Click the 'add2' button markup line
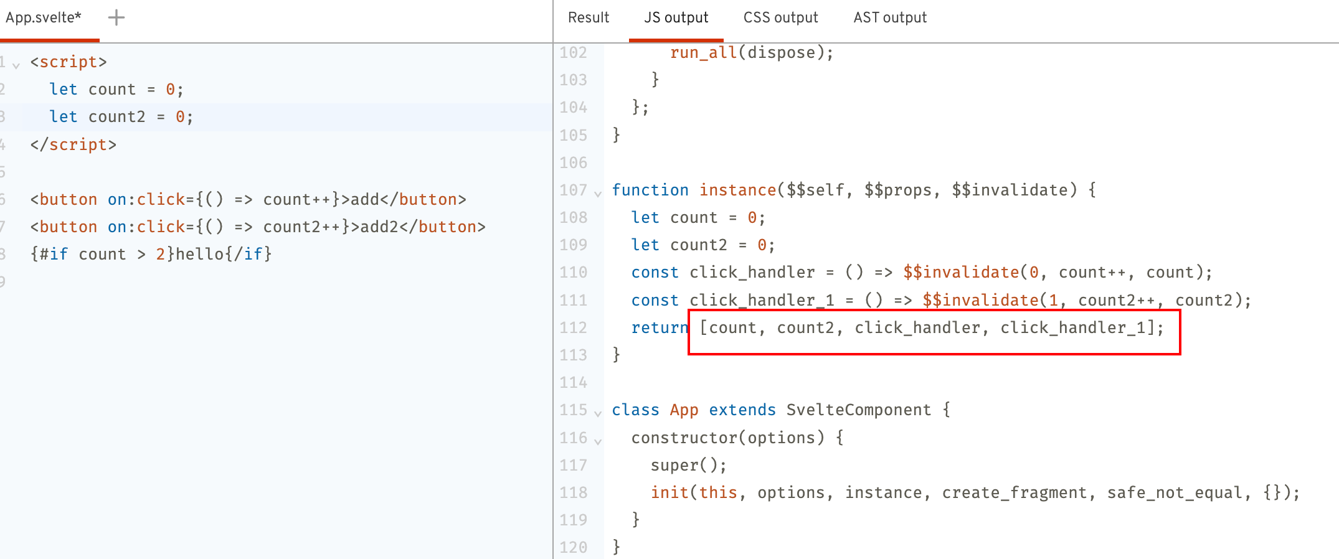Image resolution: width=1339 pixels, height=559 pixels. click(x=257, y=227)
